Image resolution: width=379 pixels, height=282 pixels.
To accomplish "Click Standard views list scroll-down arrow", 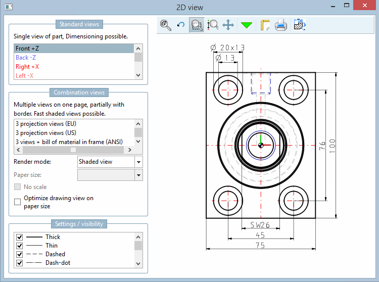I will click(138, 75).
